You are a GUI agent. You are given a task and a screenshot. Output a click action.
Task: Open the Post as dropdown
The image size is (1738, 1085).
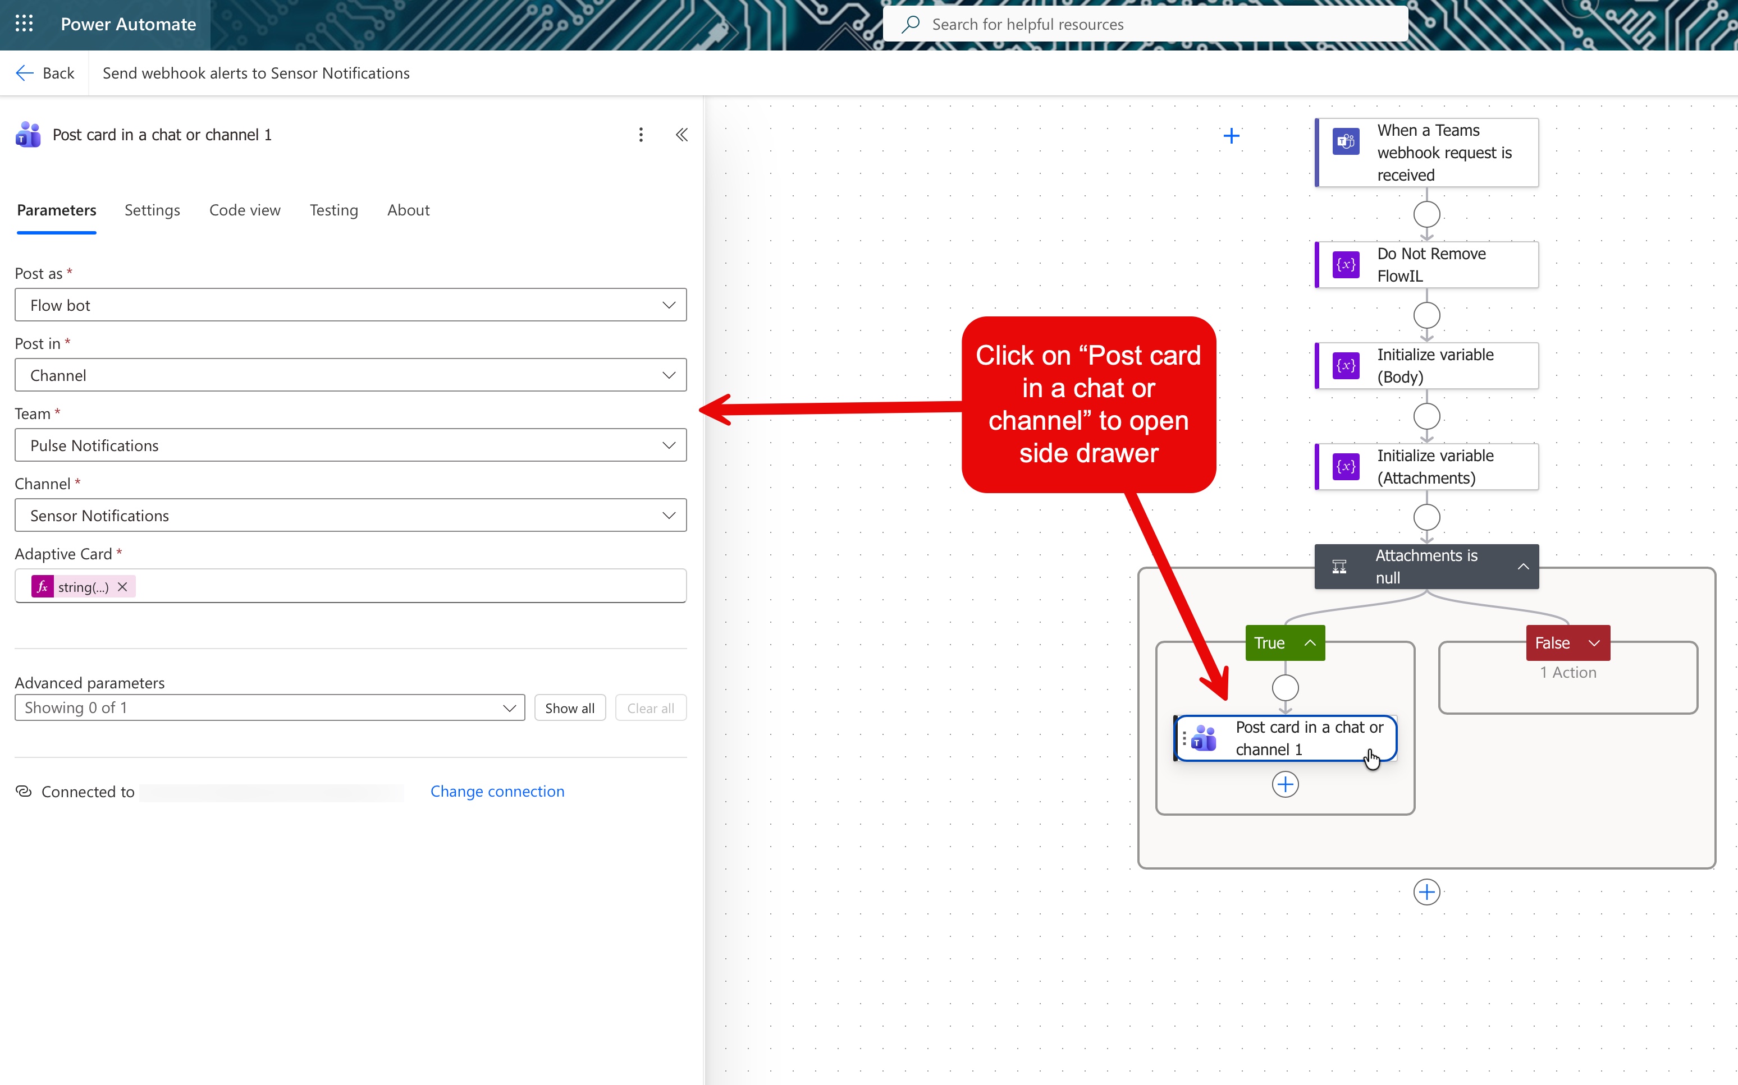click(350, 305)
